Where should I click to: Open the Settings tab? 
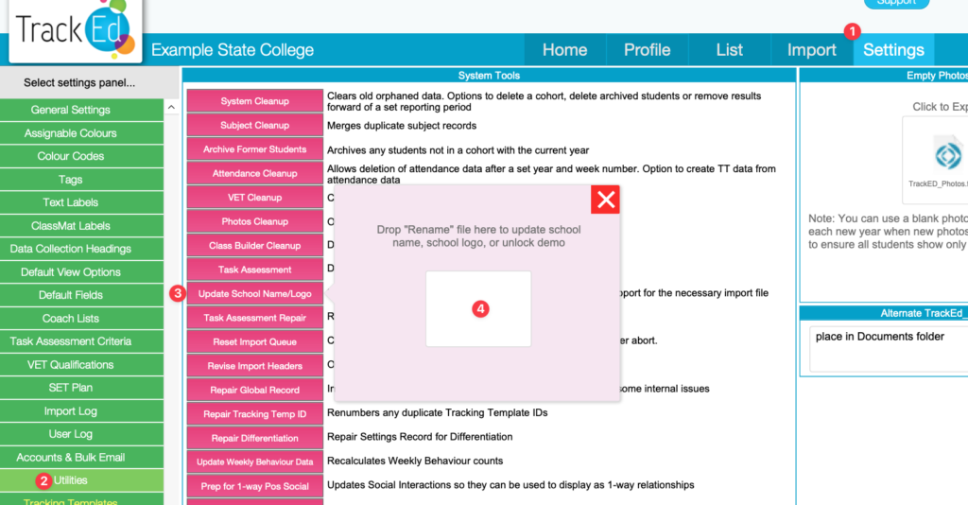pyautogui.click(x=893, y=50)
